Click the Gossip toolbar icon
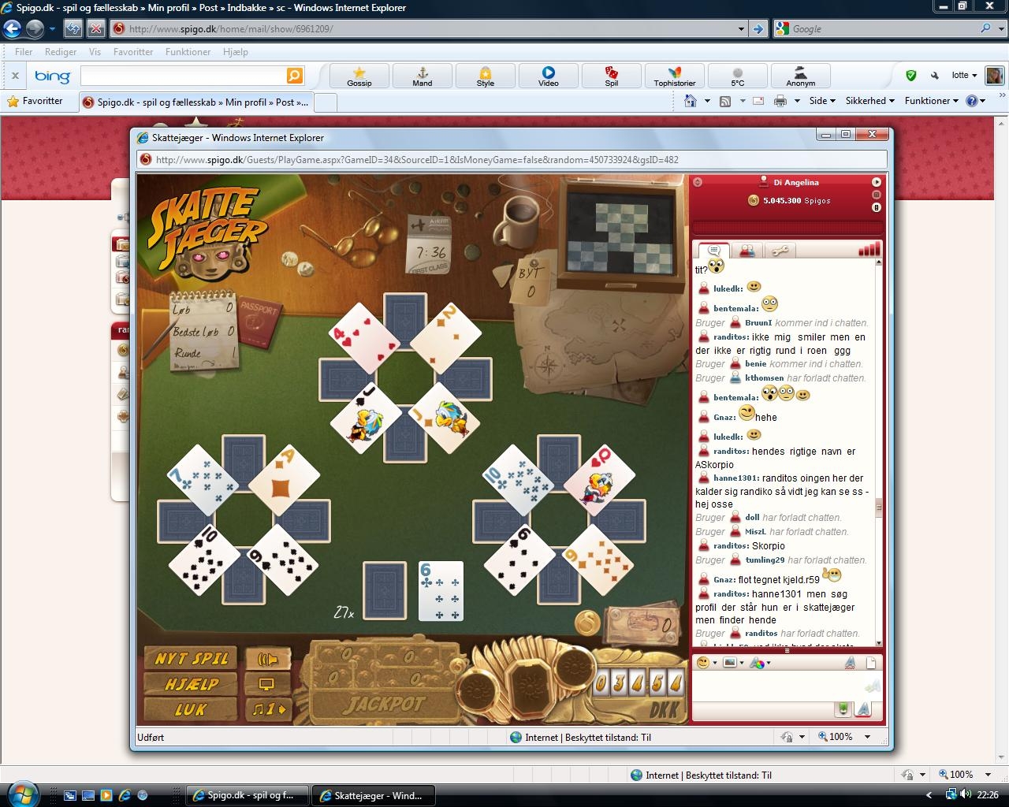 [x=359, y=76]
